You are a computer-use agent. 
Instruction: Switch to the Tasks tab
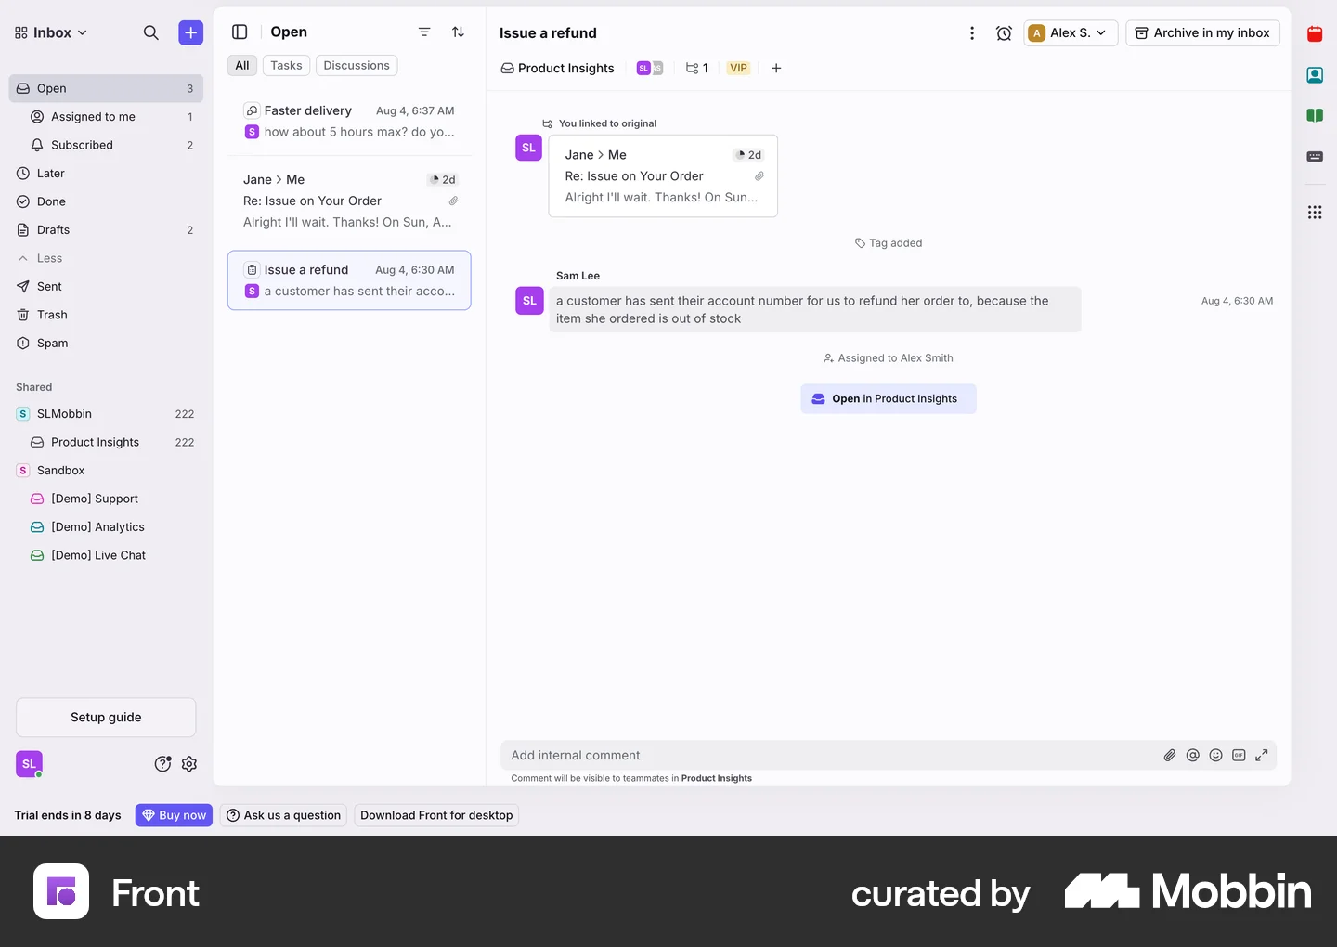pos(286,66)
